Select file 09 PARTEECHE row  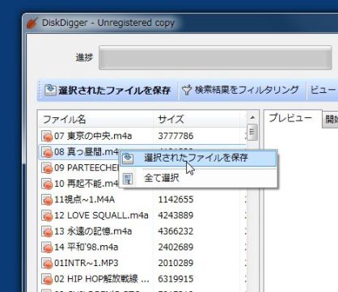point(79,167)
